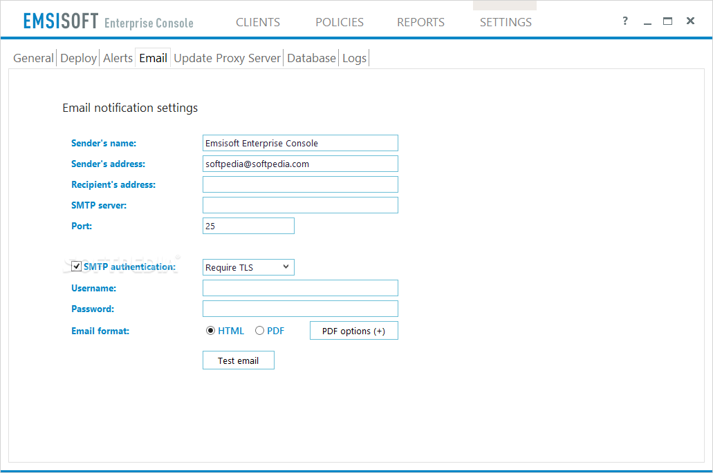Click the Sender's address input field

(x=300, y=164)
